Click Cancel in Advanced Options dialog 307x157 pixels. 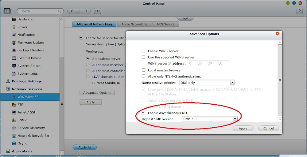click(x=268, y=129)
